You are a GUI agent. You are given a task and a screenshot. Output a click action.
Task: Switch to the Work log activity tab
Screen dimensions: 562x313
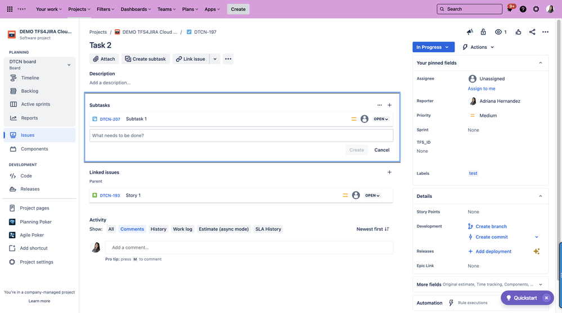point(182,229)
